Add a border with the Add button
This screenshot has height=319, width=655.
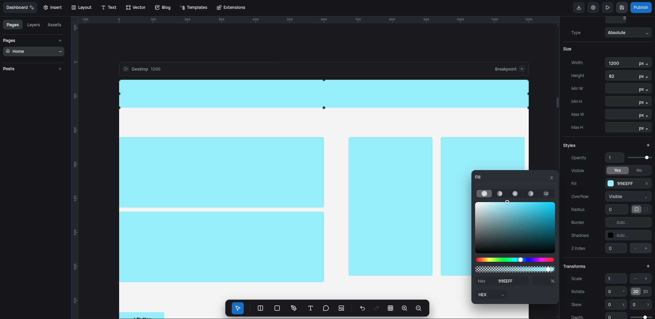[x=628, y=222]
